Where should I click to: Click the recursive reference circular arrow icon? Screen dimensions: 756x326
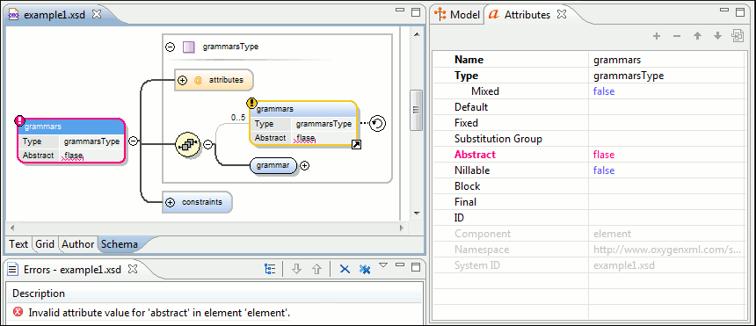(378, 124)
